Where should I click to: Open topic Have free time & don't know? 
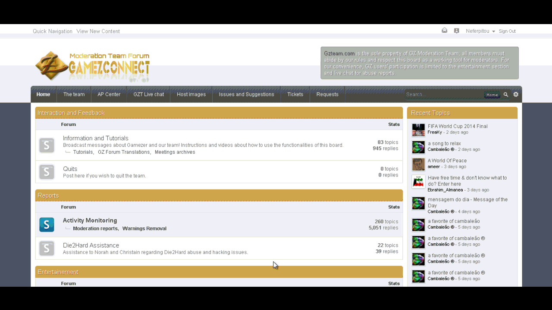click(x=467, y=181)
